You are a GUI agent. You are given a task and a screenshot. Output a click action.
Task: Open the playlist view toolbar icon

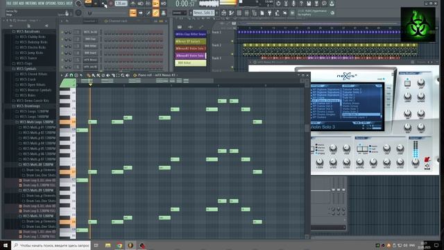tap(223, 13)
